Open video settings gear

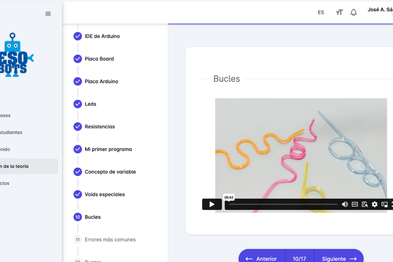point(375,204)
